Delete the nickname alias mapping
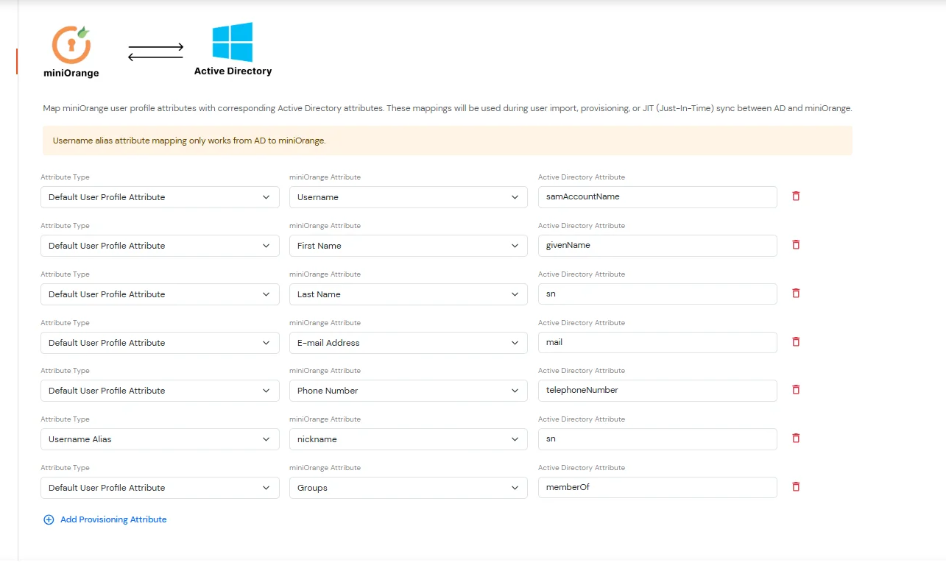The height and width of the screenshot is (568, 946). [x=796, y=438]
